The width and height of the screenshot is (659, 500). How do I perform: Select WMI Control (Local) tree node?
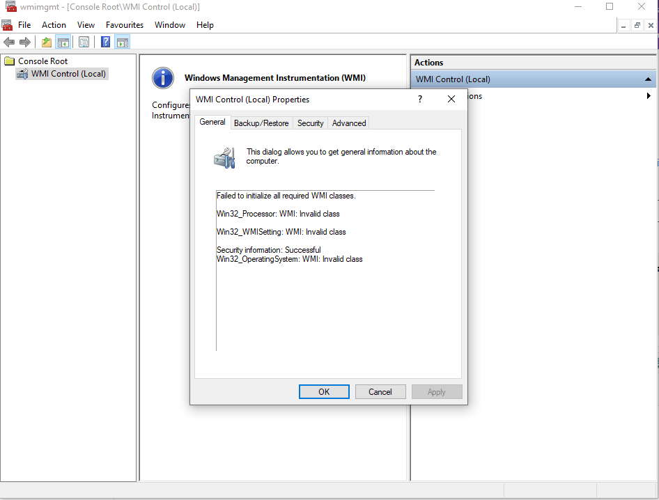(68, 74)
